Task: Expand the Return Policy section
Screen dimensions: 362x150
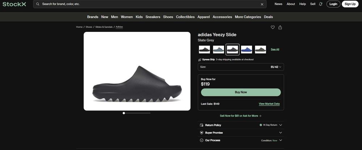Action: 281,125
